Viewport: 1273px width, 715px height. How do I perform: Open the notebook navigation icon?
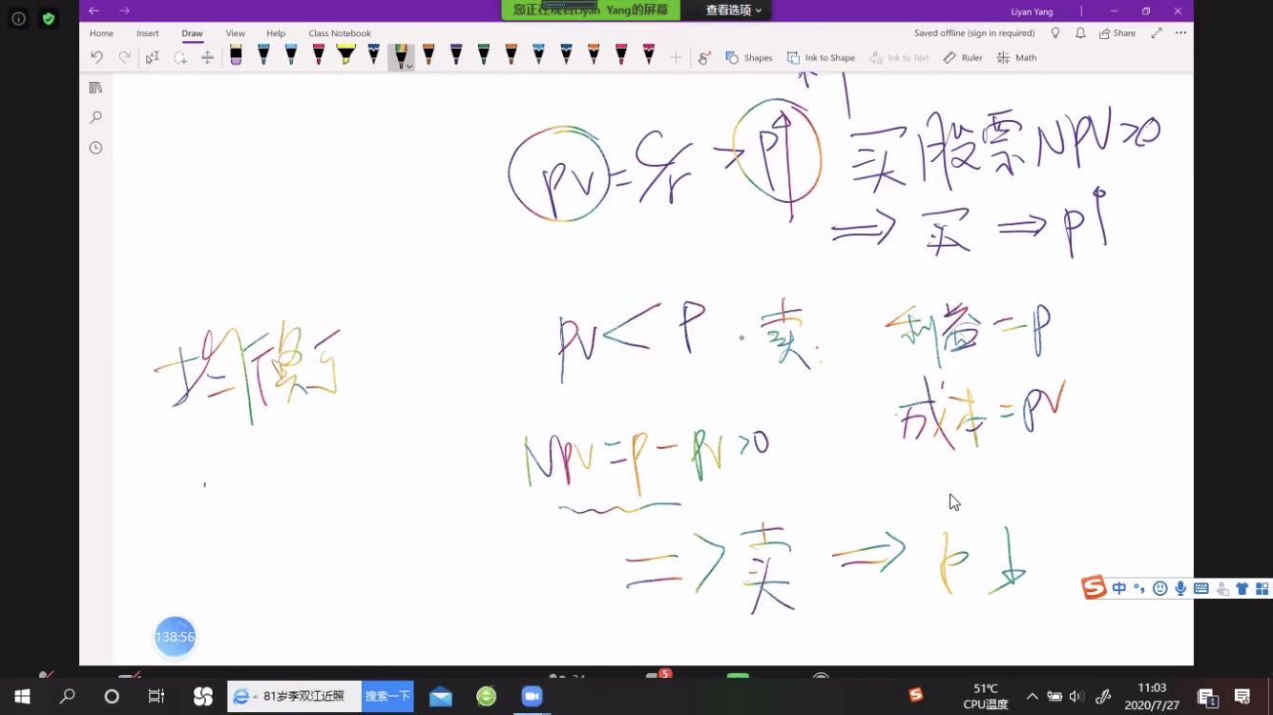pos(95,88)
